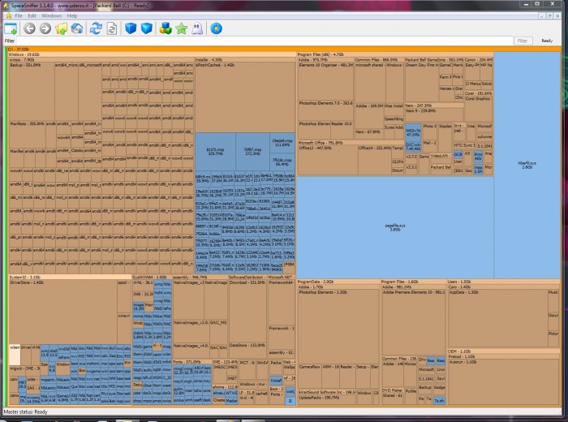Select the Fonts - 371.0Mb header
Screen dimensions: 568x422
coord(192,362)
